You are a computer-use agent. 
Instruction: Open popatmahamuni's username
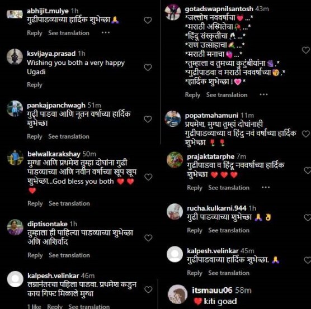point(211,115)
